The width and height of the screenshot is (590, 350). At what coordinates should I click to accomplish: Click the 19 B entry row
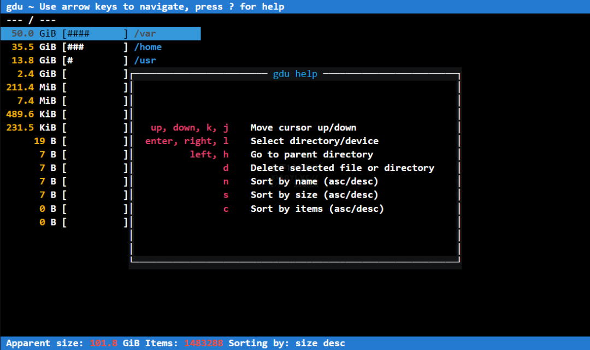[x=81, y=141]
